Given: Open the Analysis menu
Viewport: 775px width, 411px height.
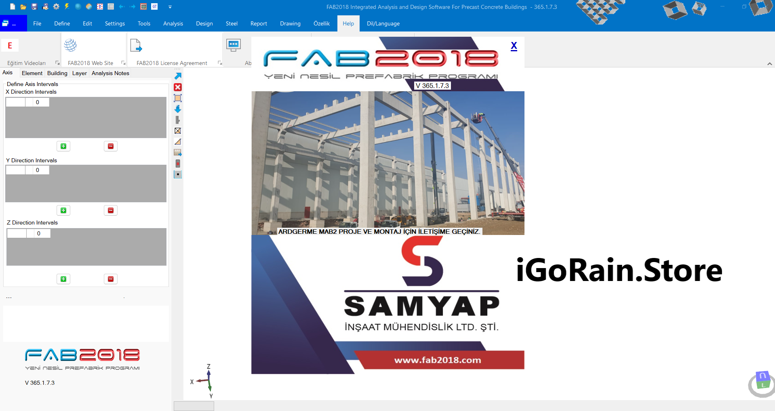Looking at the screenshot, I should (173, 23).
